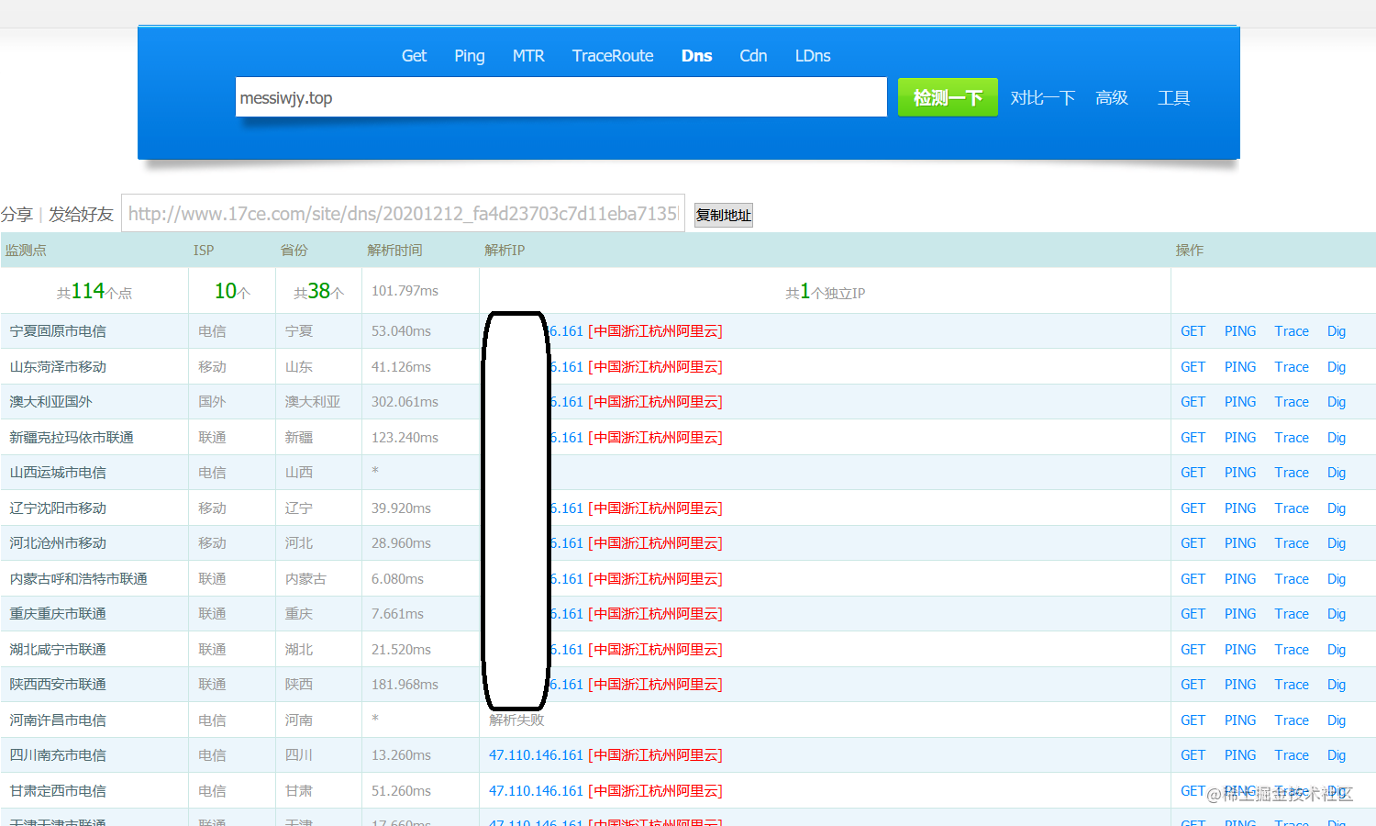Click the 省份 column header
1376x826 pixels.
click(x=294, y=250)
